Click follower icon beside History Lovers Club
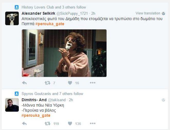This screenshot has width=170, height=130. click(17, 7)
